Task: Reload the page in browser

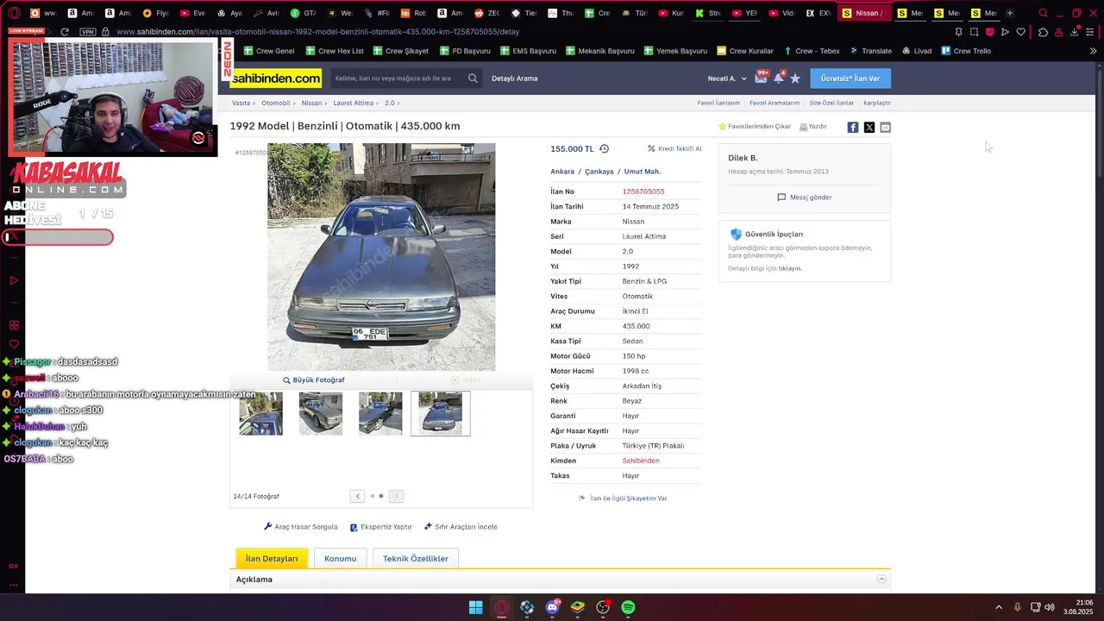Action: click(x=64, y=32)
